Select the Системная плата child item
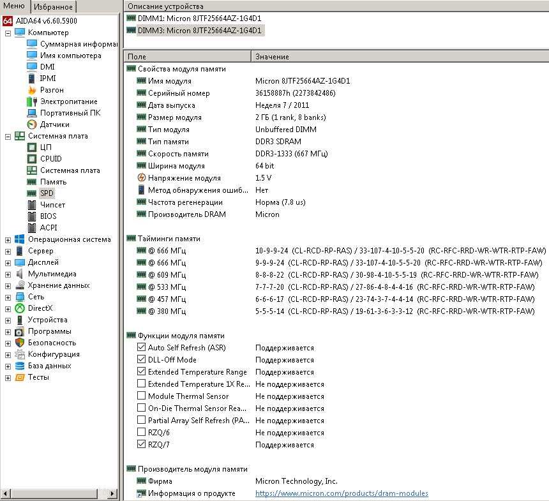Screen dimensions: 549x501 tap(70, 170)
